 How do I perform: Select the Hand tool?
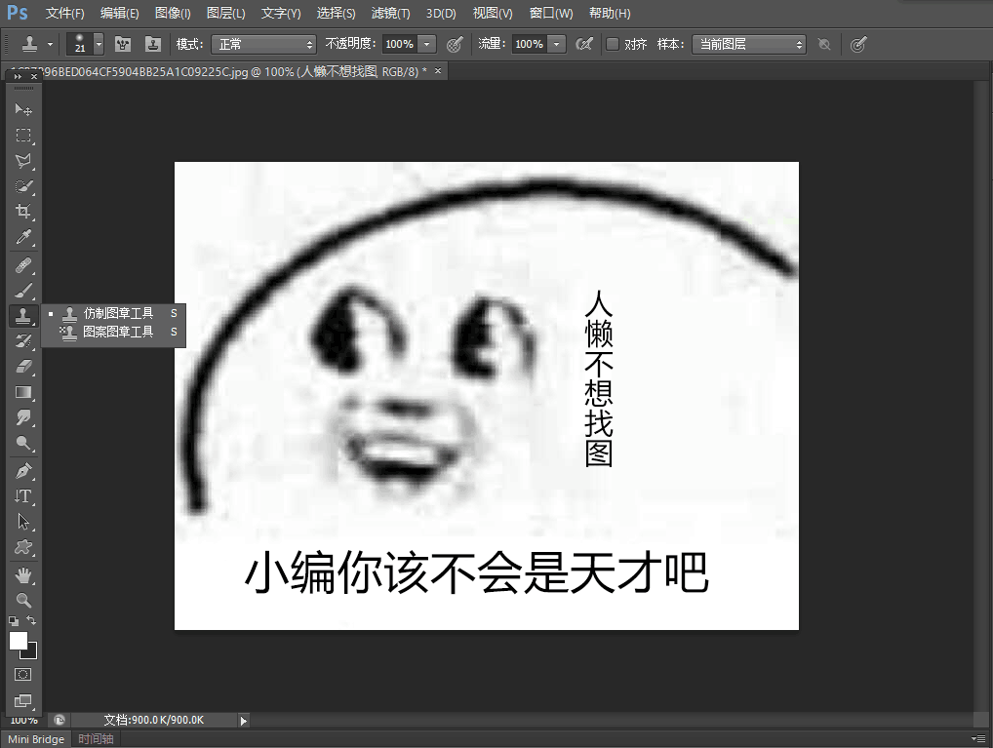tap(23, 575)
